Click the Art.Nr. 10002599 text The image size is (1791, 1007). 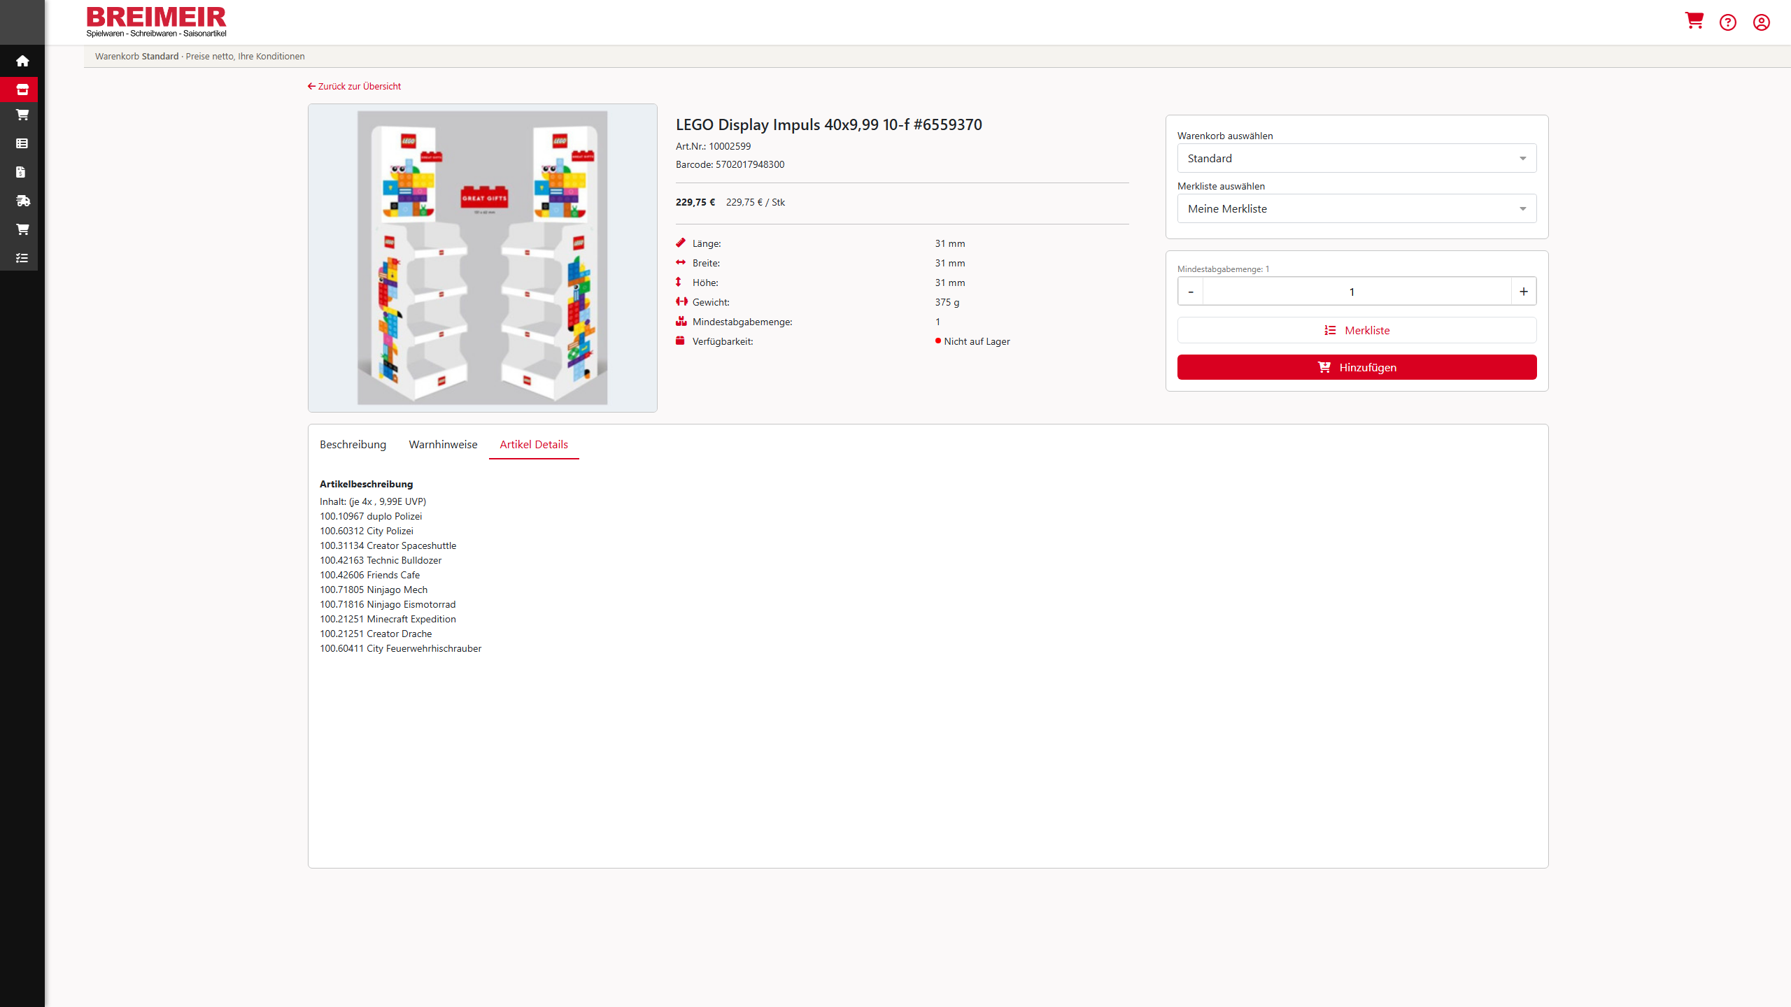(x=713, y=146)
